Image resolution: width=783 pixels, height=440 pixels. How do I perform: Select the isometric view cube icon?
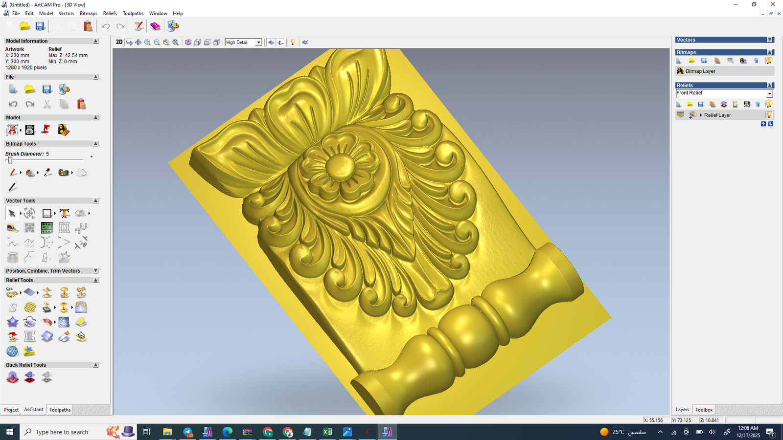(x=188, y=43)
